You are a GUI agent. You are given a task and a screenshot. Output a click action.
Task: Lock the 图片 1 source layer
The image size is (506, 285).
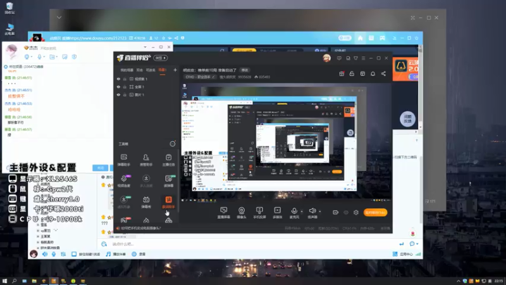tap(125, 95)
